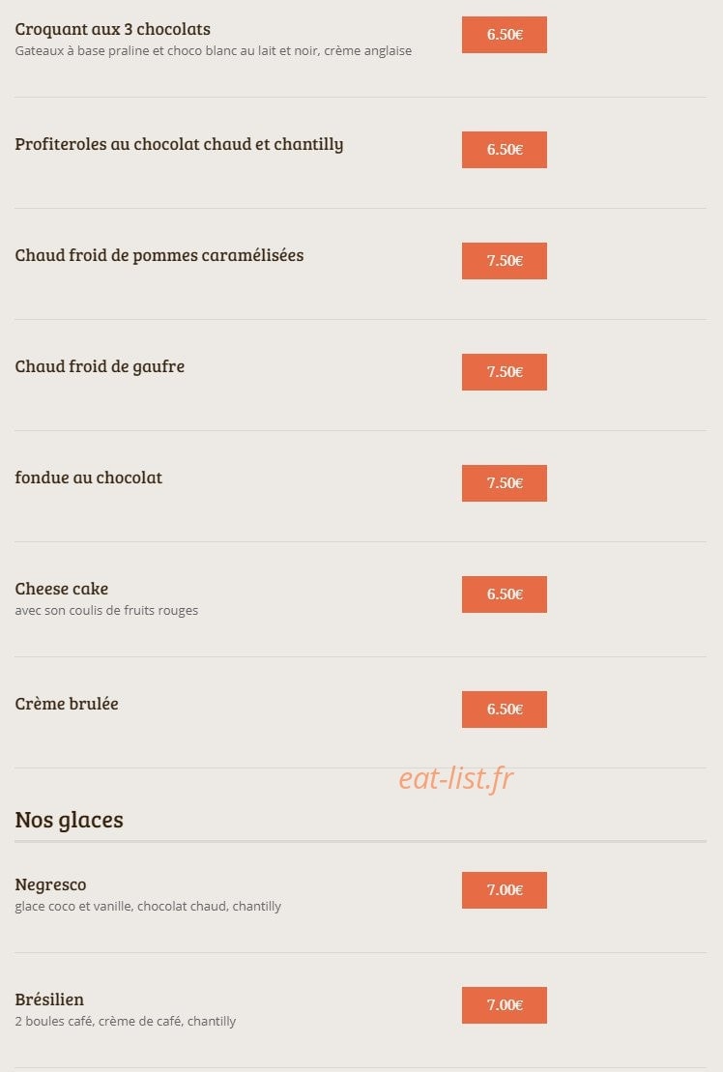Choose the Chaud froid de gaufre 7.50€ button

tap(505, 372)
